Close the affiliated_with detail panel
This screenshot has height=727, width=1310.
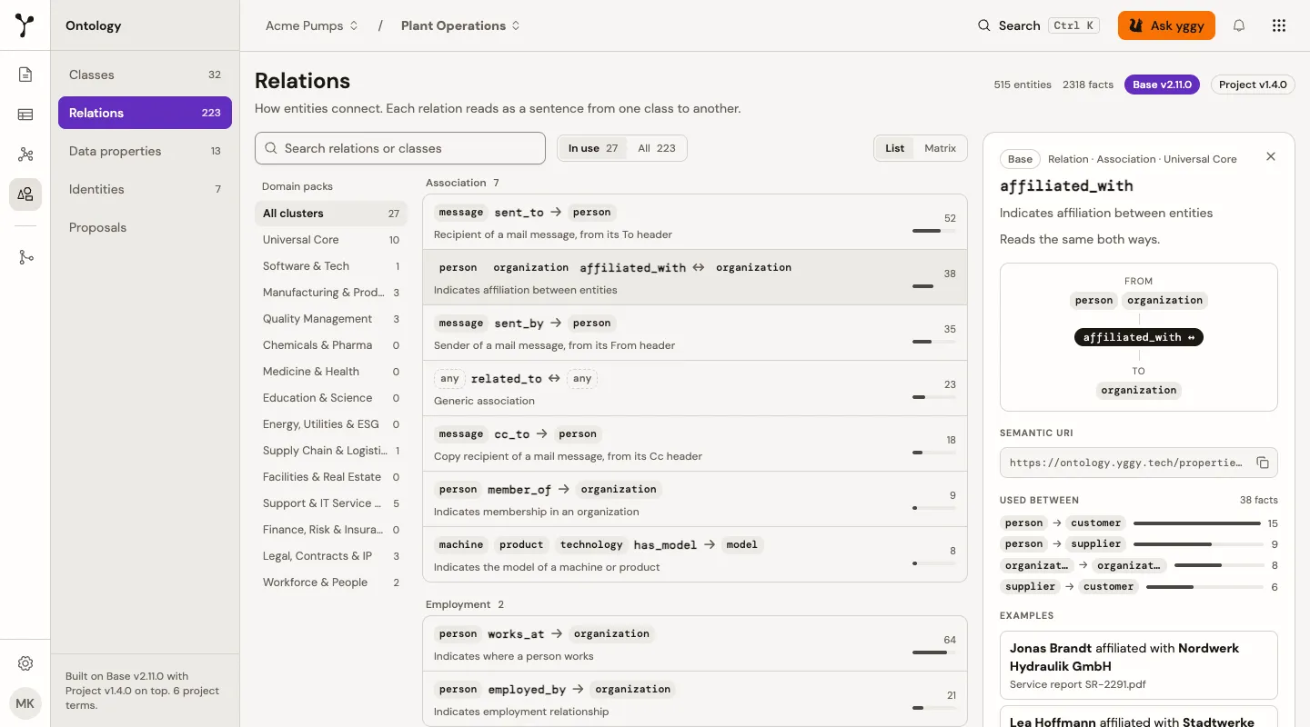coord(1271,156)
